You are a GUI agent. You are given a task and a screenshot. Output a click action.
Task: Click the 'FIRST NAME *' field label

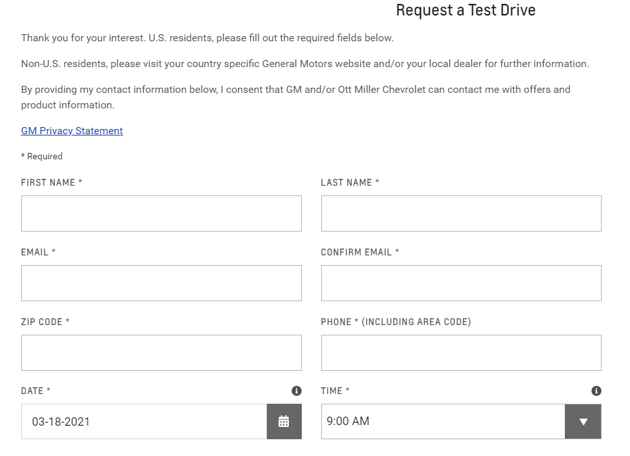(52, 183)
